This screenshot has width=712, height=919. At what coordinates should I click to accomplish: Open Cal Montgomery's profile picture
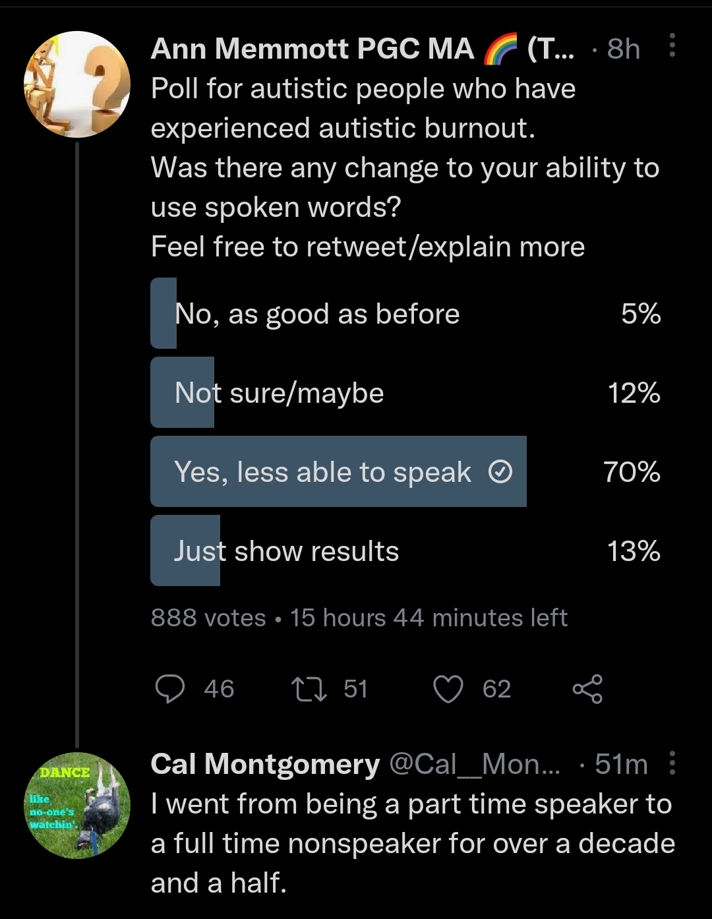point(77,805)
